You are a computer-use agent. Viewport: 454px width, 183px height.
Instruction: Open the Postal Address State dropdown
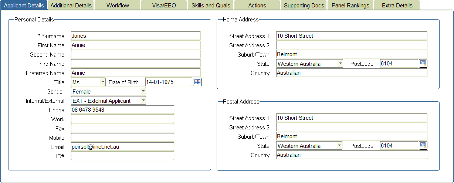pos(309,146)
